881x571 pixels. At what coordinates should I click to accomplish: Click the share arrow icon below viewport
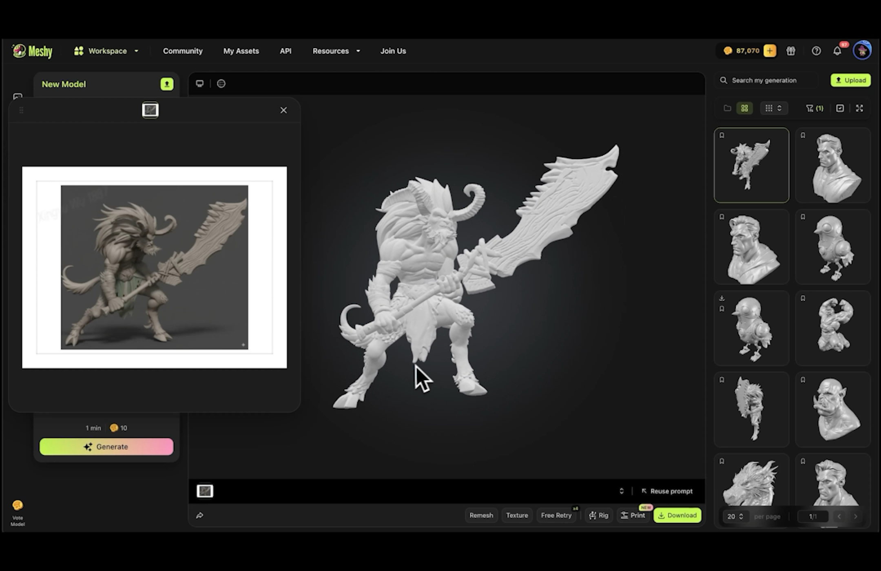[x=199, y=516]
